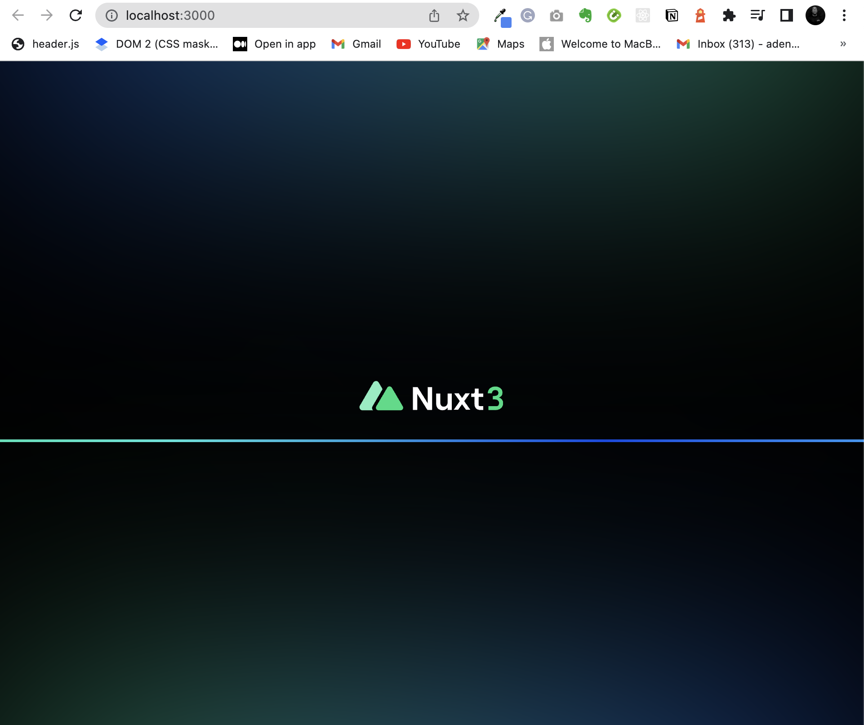The image size is (864, 725).
Task: Open the Evernote Web Clipper extension
Action: [585, 15]
